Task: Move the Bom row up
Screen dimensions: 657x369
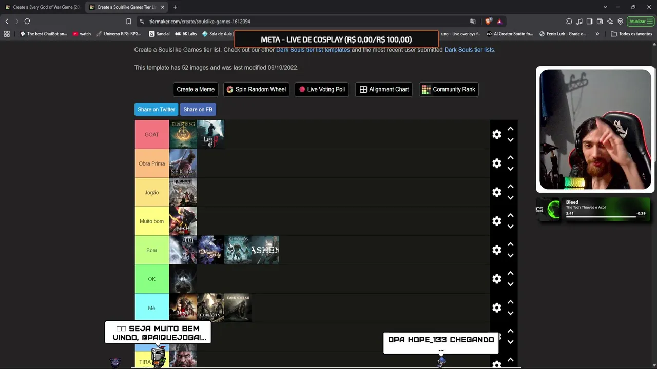Action: [510, 244]
